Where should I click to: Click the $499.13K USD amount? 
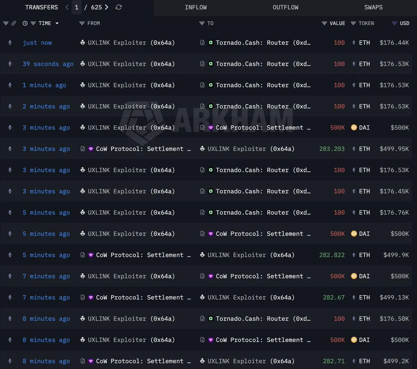pyautogui.click(x=394, y=297)
